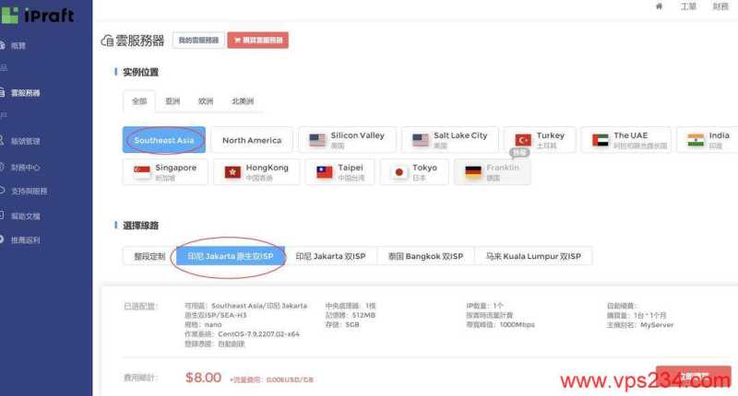This screenshot has width=738, height=396.
Task: Select the Singapore location option
Action: point(165,172)
